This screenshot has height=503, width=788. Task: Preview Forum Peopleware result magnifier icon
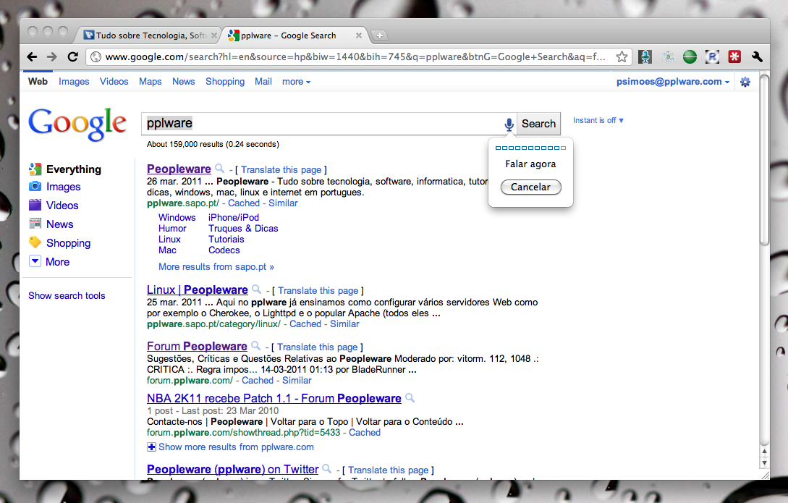click(x=256, y=346)
